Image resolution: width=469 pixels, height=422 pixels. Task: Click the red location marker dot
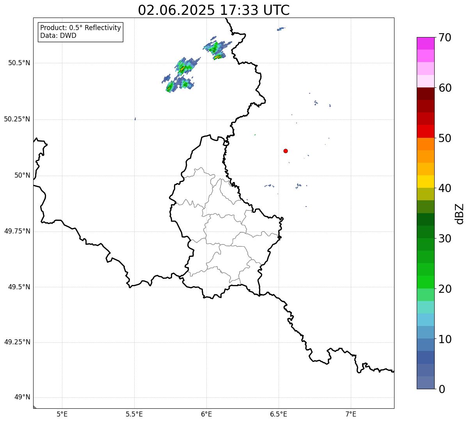point(286,151)
